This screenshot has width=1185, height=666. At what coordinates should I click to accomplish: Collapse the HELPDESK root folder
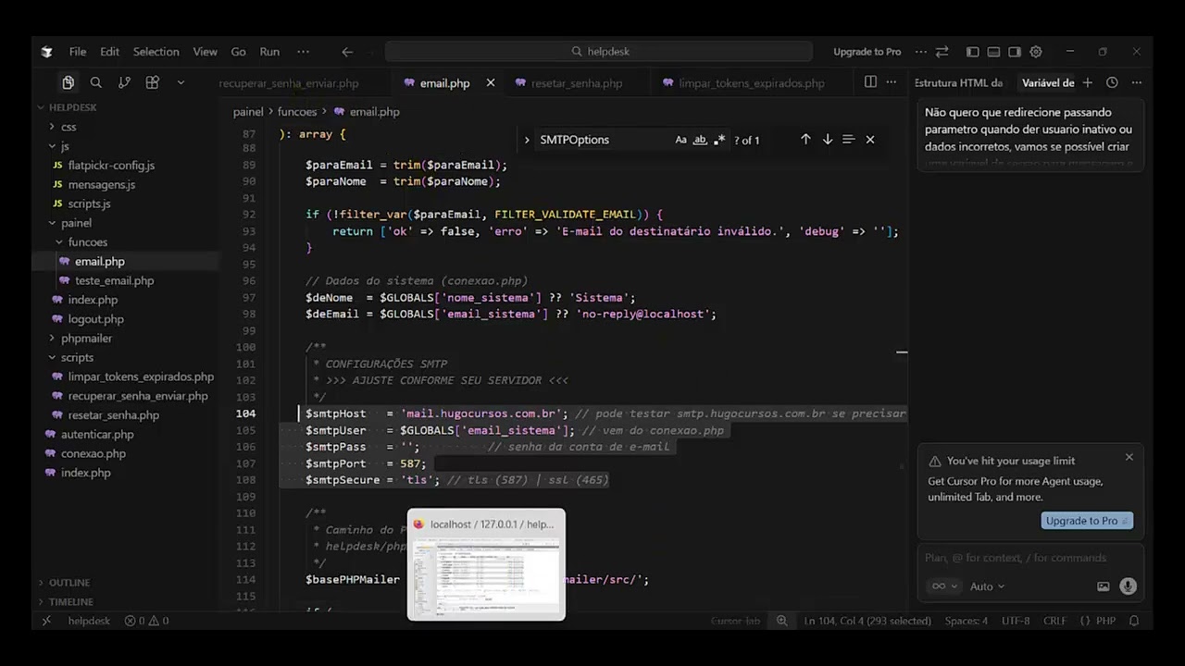tap(72, 107)
